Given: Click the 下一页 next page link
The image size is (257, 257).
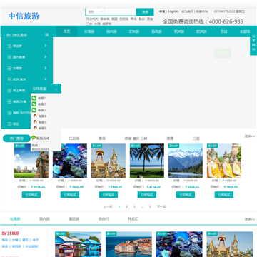Looking at the screenshot, I should click(x=161, y=206).
